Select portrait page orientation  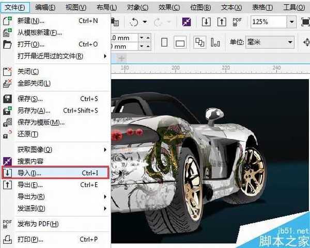164,42
